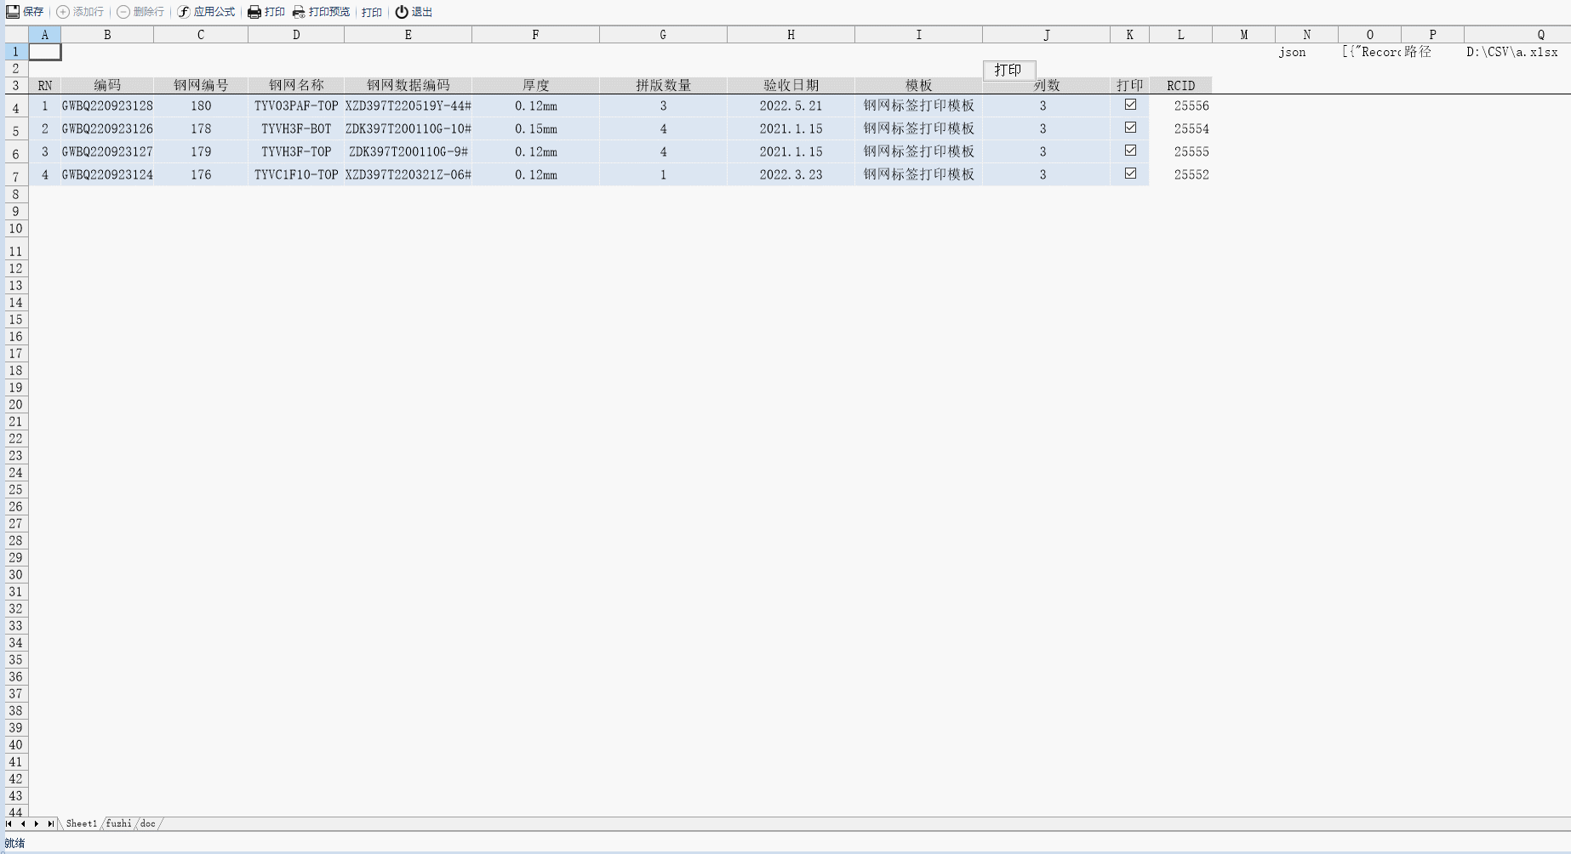Switch to the doc sheet tab
Screen dimensions: 1571x854
point(148,823)
